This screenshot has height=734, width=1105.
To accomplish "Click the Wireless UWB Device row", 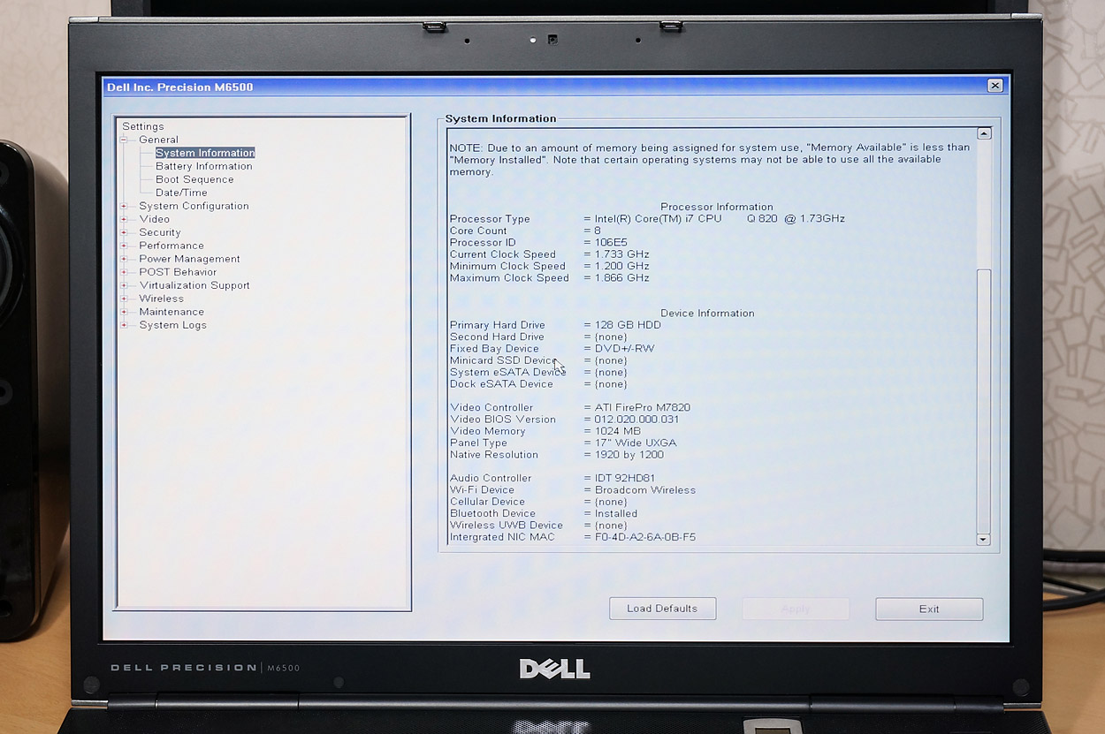I will tap(538, 526).
